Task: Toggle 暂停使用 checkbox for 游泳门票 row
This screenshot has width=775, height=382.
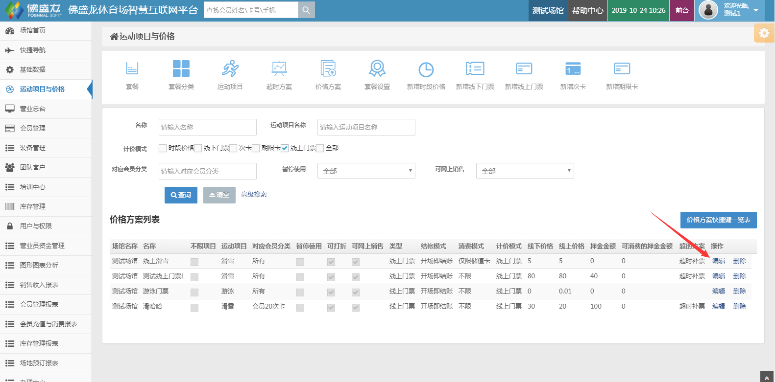Action: (x=300, y=292)
